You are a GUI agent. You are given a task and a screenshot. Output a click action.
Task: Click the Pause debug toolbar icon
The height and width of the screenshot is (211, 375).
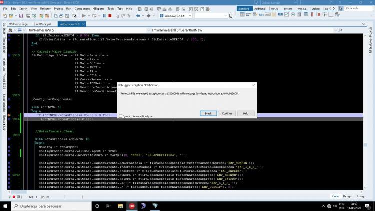(104, 16)
